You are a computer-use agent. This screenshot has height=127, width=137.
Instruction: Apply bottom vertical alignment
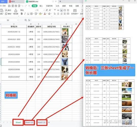[x=62, y=10]
